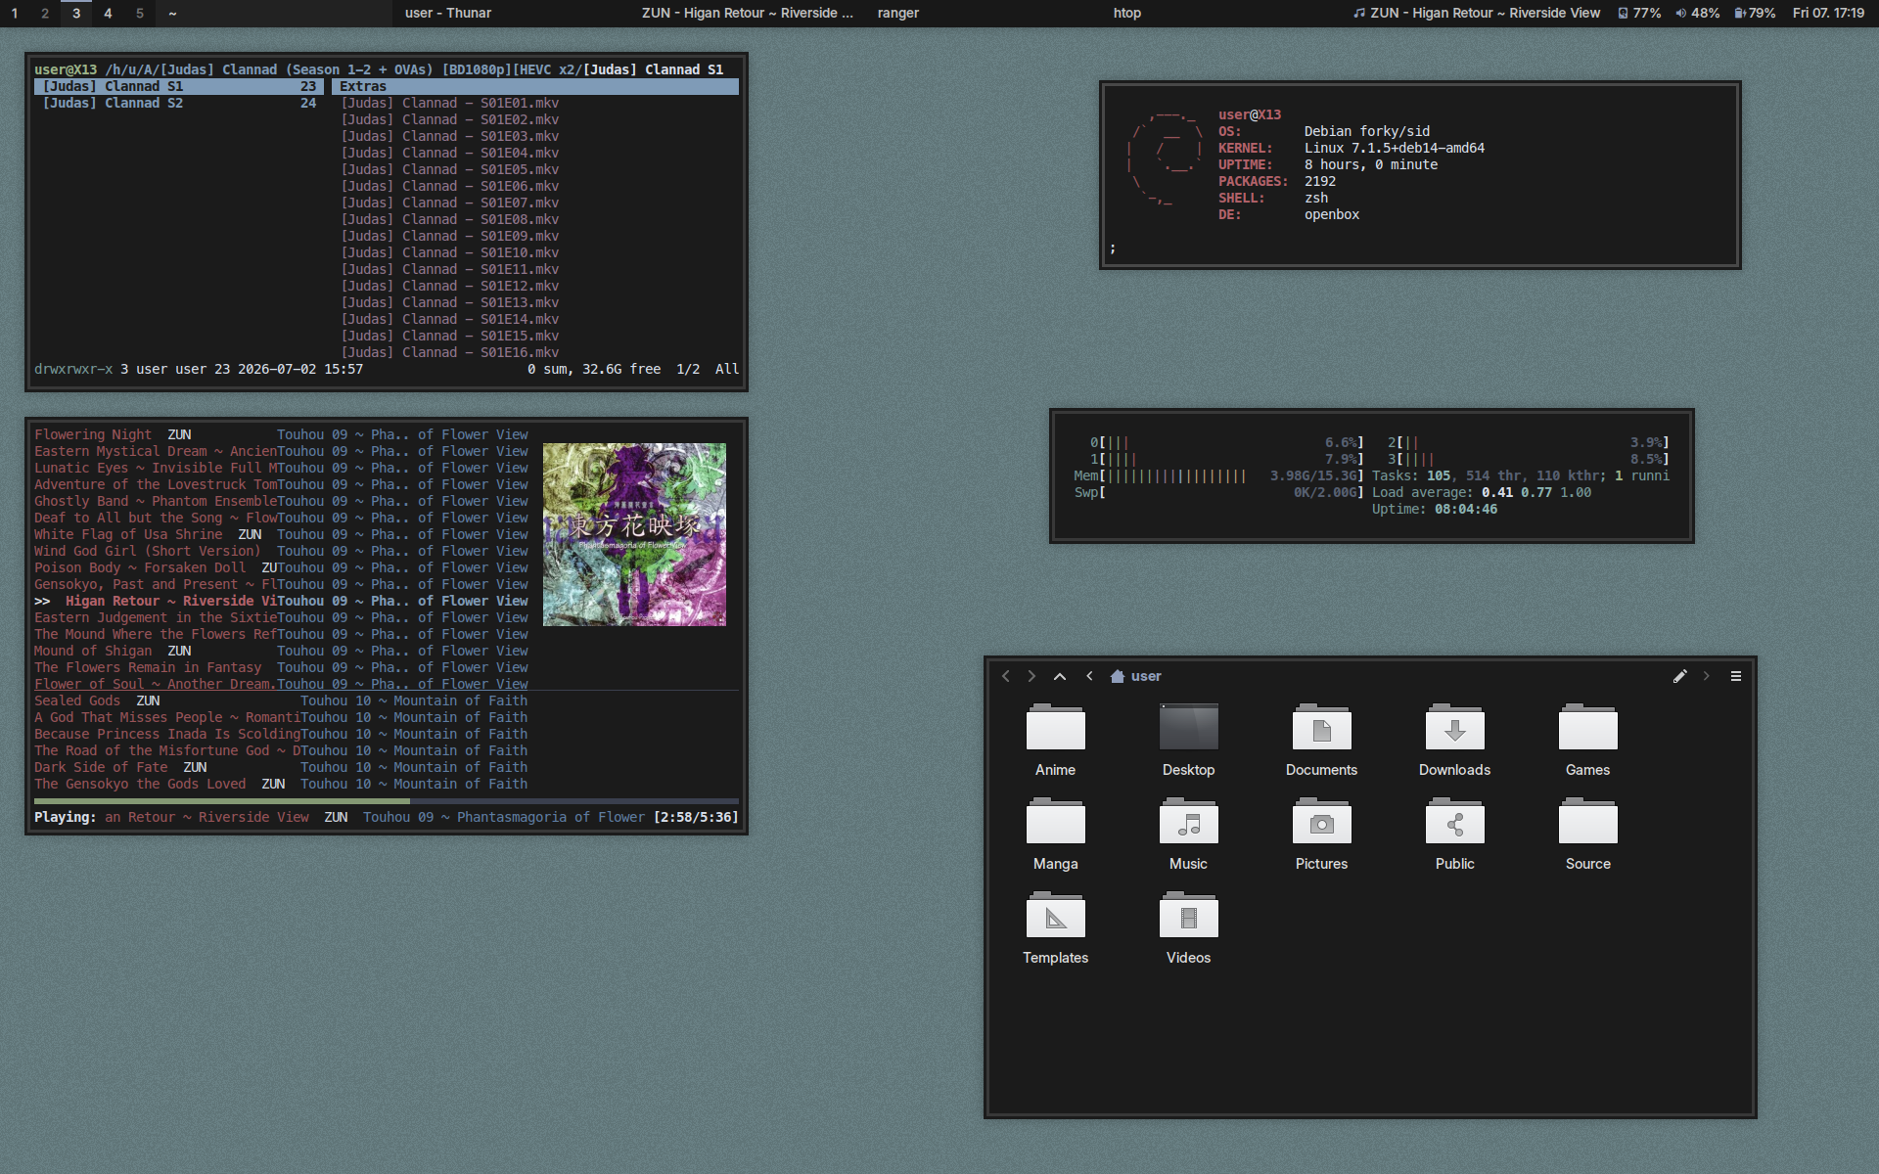
Task: Click the now-playing song title in the top bar
Action: 1486,13
